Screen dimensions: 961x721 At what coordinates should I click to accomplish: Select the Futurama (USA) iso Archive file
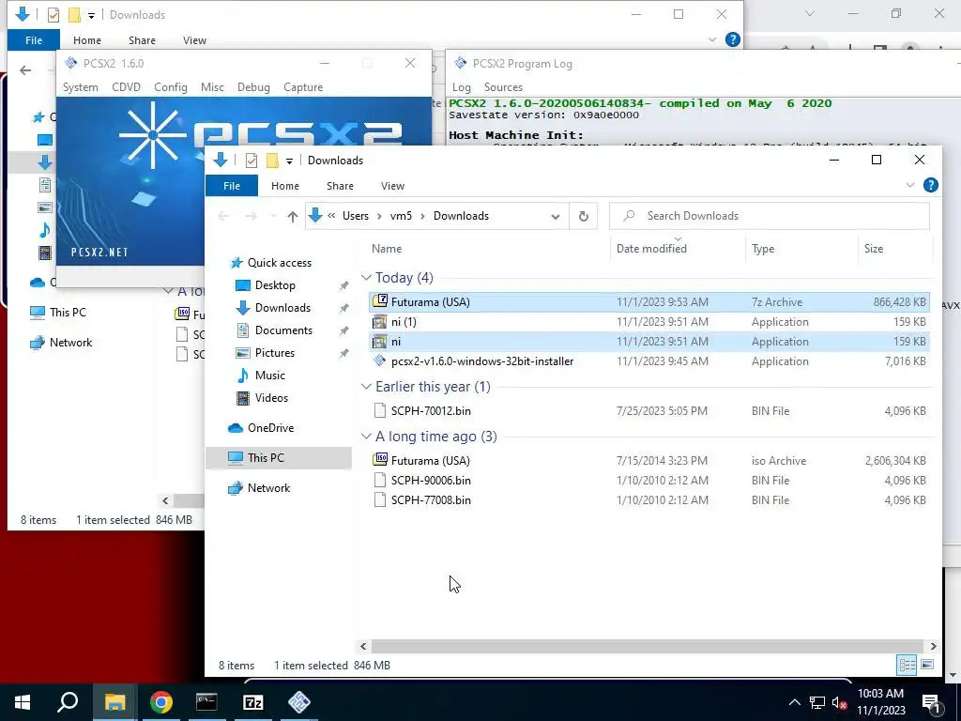[649, 460]
